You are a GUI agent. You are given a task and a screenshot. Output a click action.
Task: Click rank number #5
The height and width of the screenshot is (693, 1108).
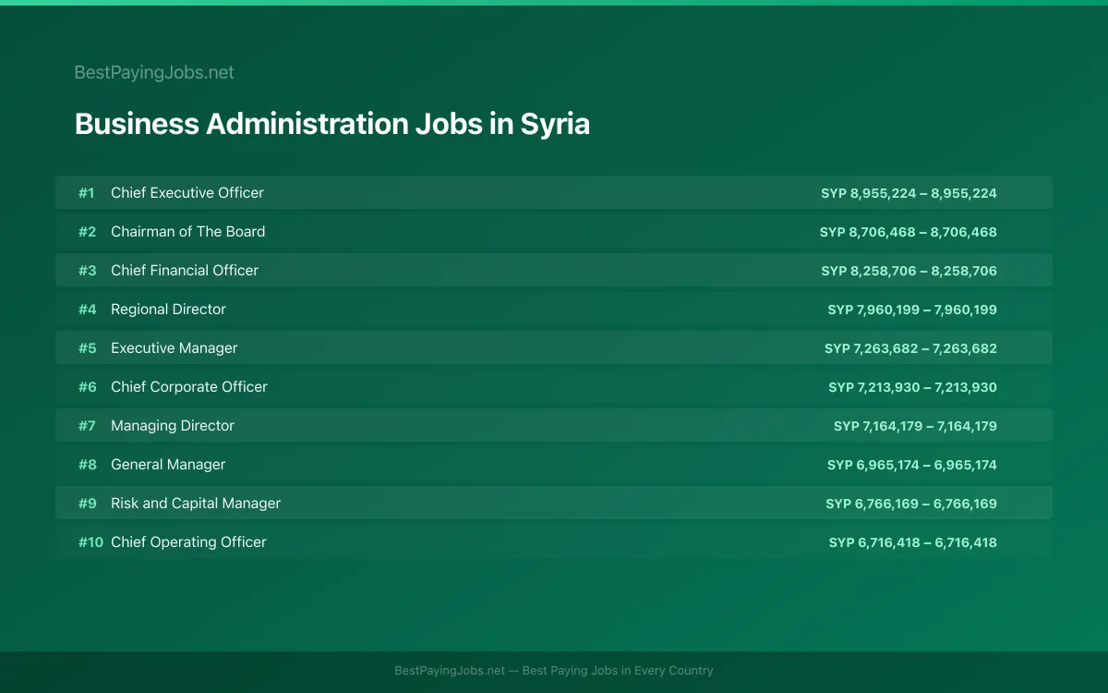click(87, 348)
